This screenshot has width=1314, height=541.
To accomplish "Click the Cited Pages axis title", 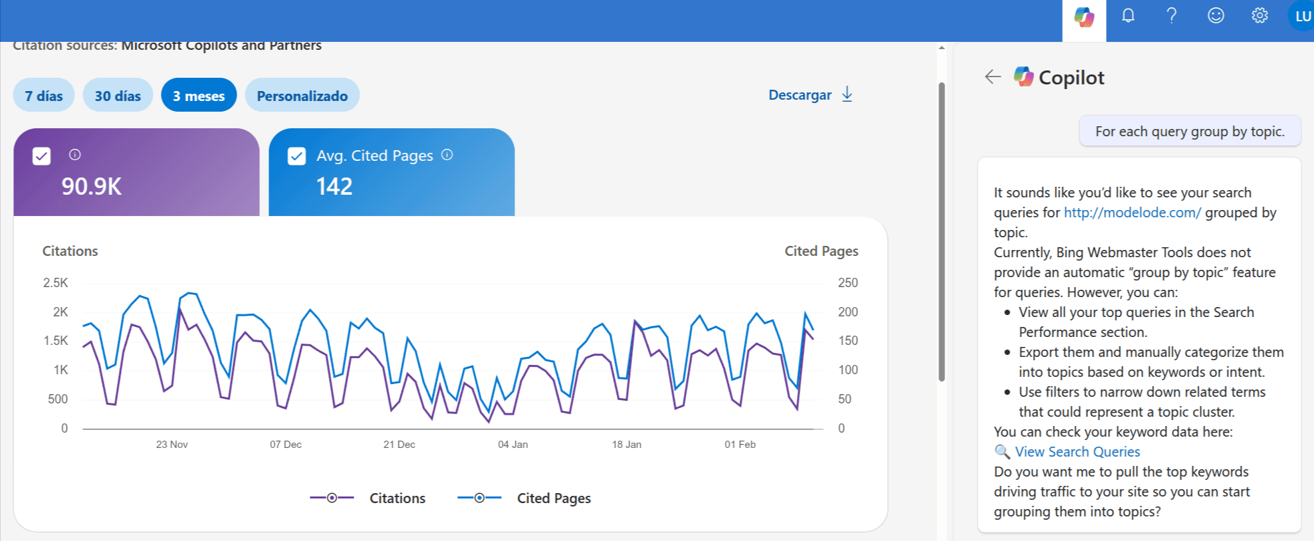I will click(821, 251).
